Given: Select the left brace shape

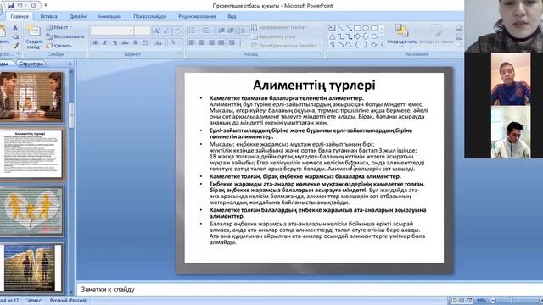Looking at the screenshot, I should tap(357, 45).
